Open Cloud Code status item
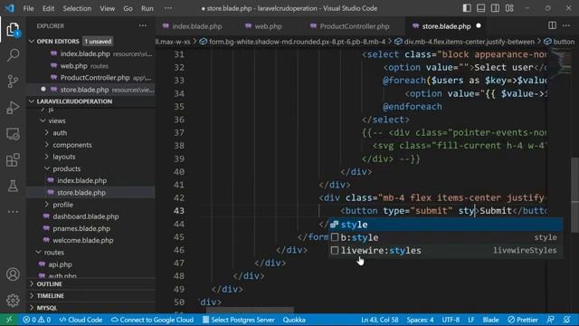 81,320
